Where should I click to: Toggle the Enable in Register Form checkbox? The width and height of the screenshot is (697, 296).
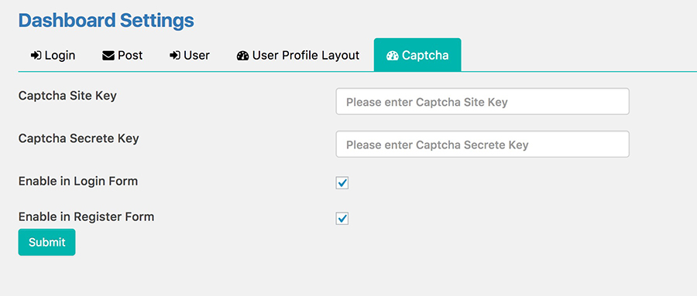coord(342,219)
